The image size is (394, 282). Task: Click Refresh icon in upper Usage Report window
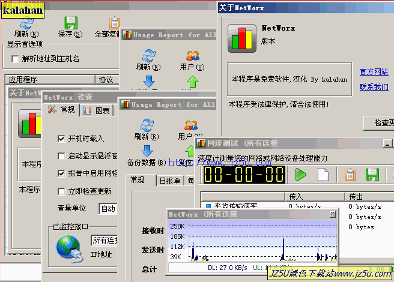(x=149, y=55)
